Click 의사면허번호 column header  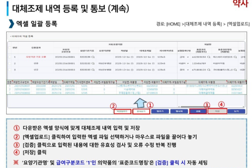[x=166, y=51]
